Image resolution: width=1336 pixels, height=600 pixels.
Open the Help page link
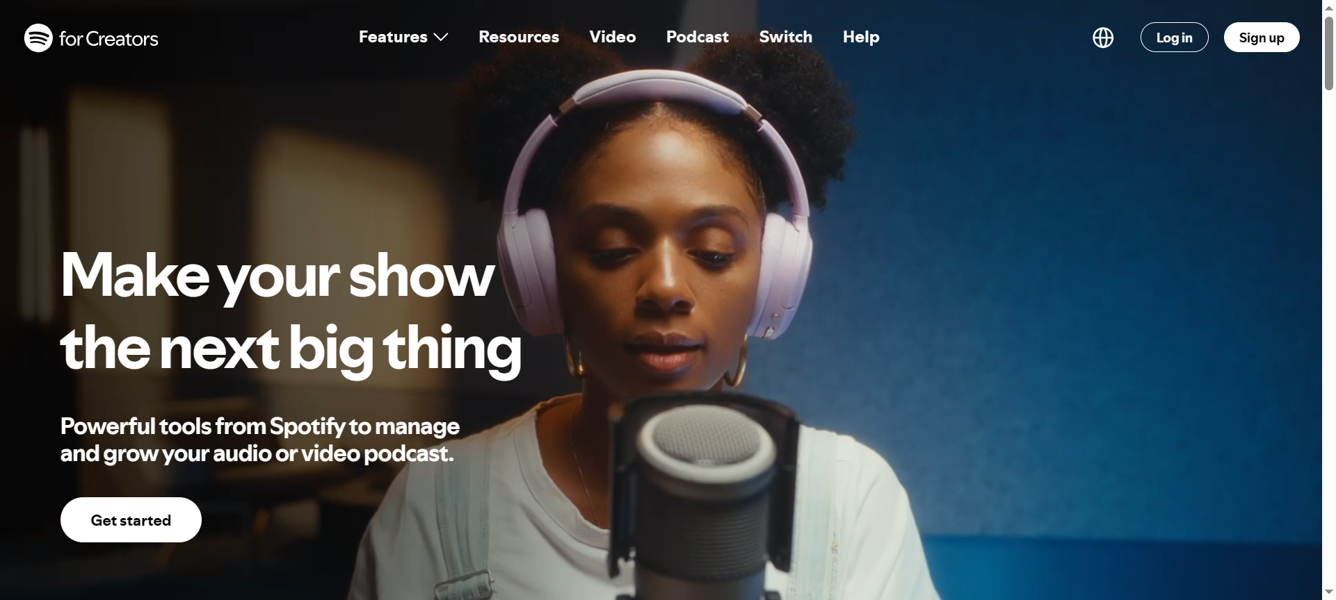pos(860,37)
